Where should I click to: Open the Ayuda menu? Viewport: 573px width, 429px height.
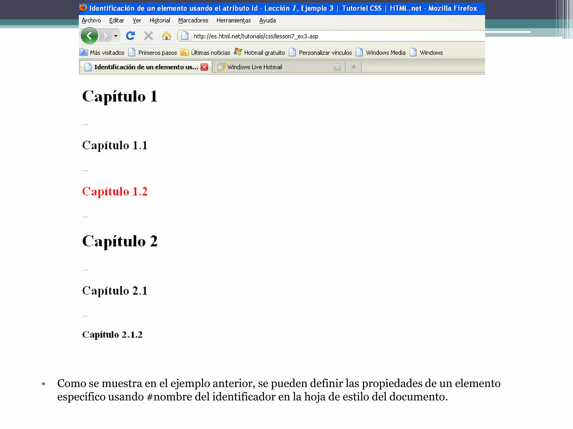click(267, 20)
